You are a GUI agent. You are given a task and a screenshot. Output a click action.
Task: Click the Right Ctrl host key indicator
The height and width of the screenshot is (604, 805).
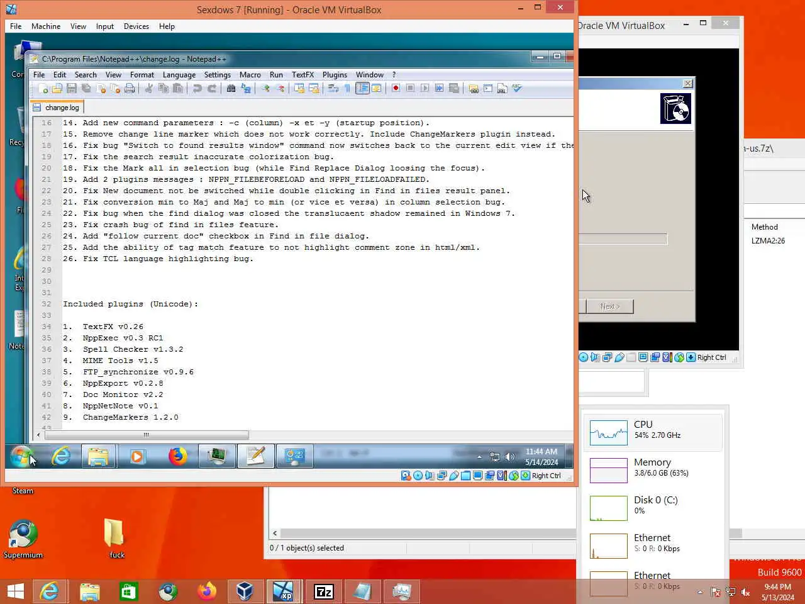546,476
